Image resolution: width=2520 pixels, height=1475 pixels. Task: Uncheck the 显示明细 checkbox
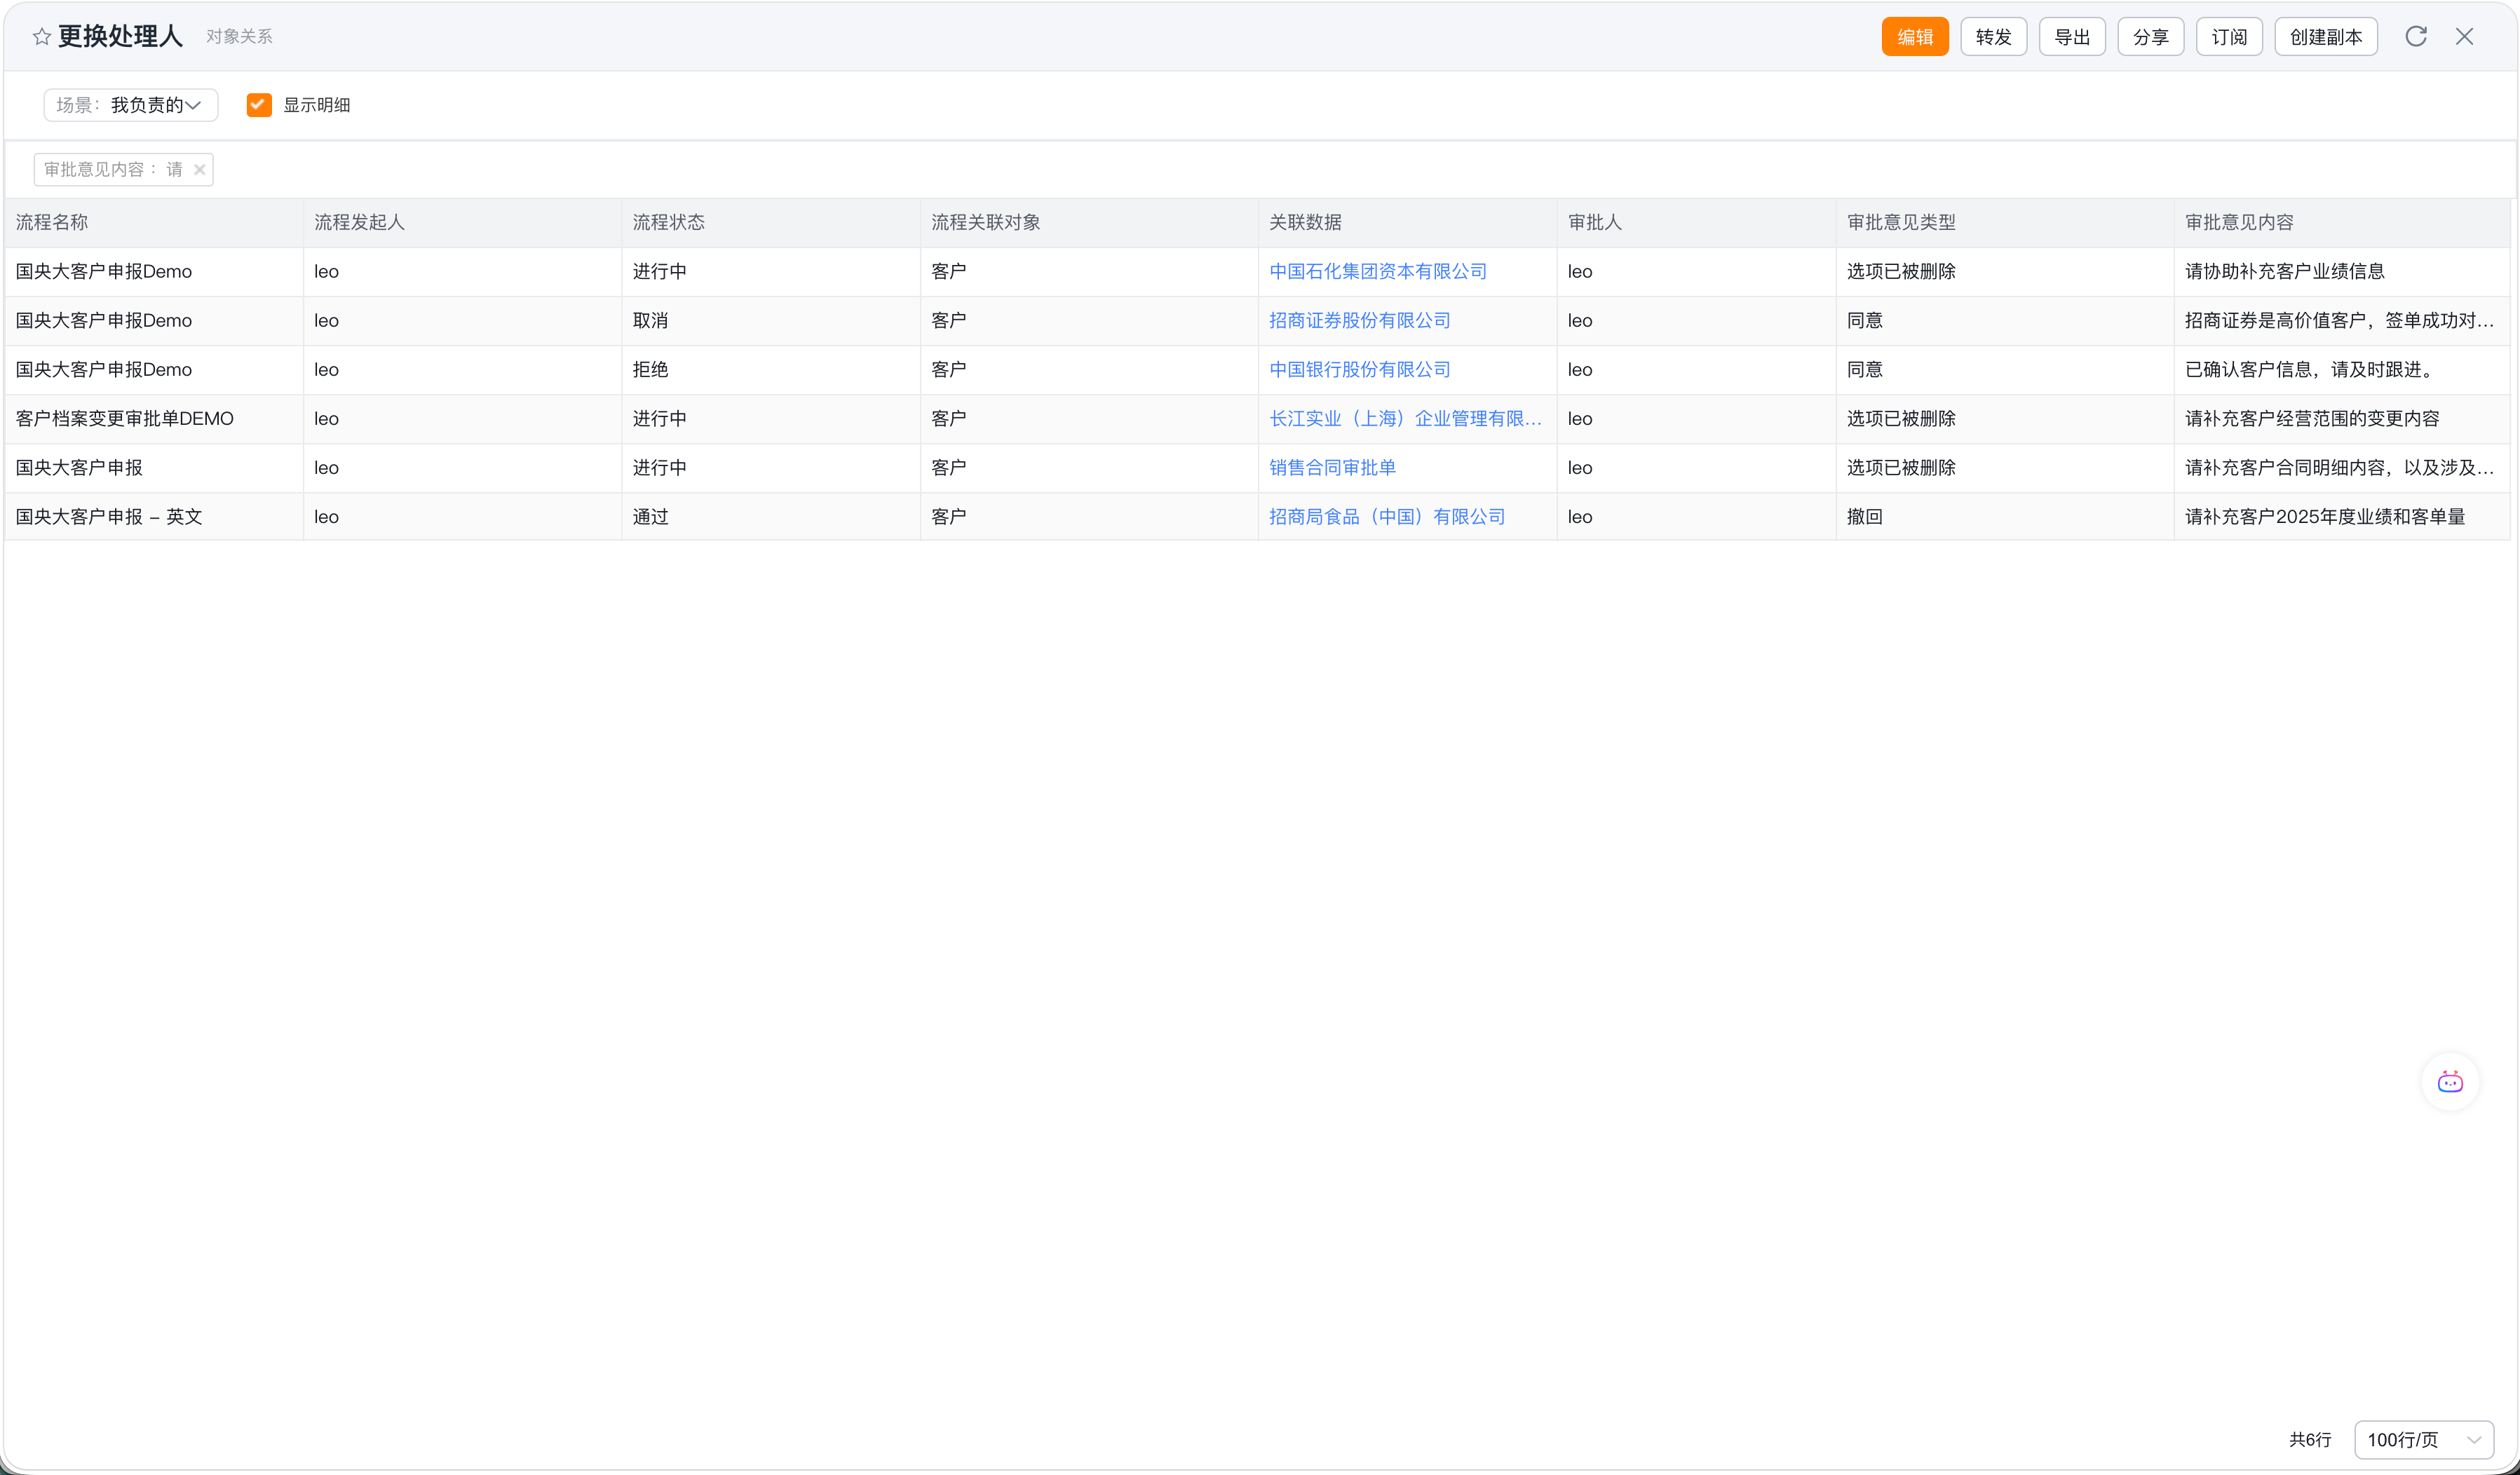click(259, 105)
